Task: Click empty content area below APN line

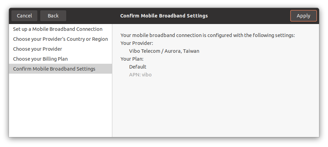Action: click(215, 110)
